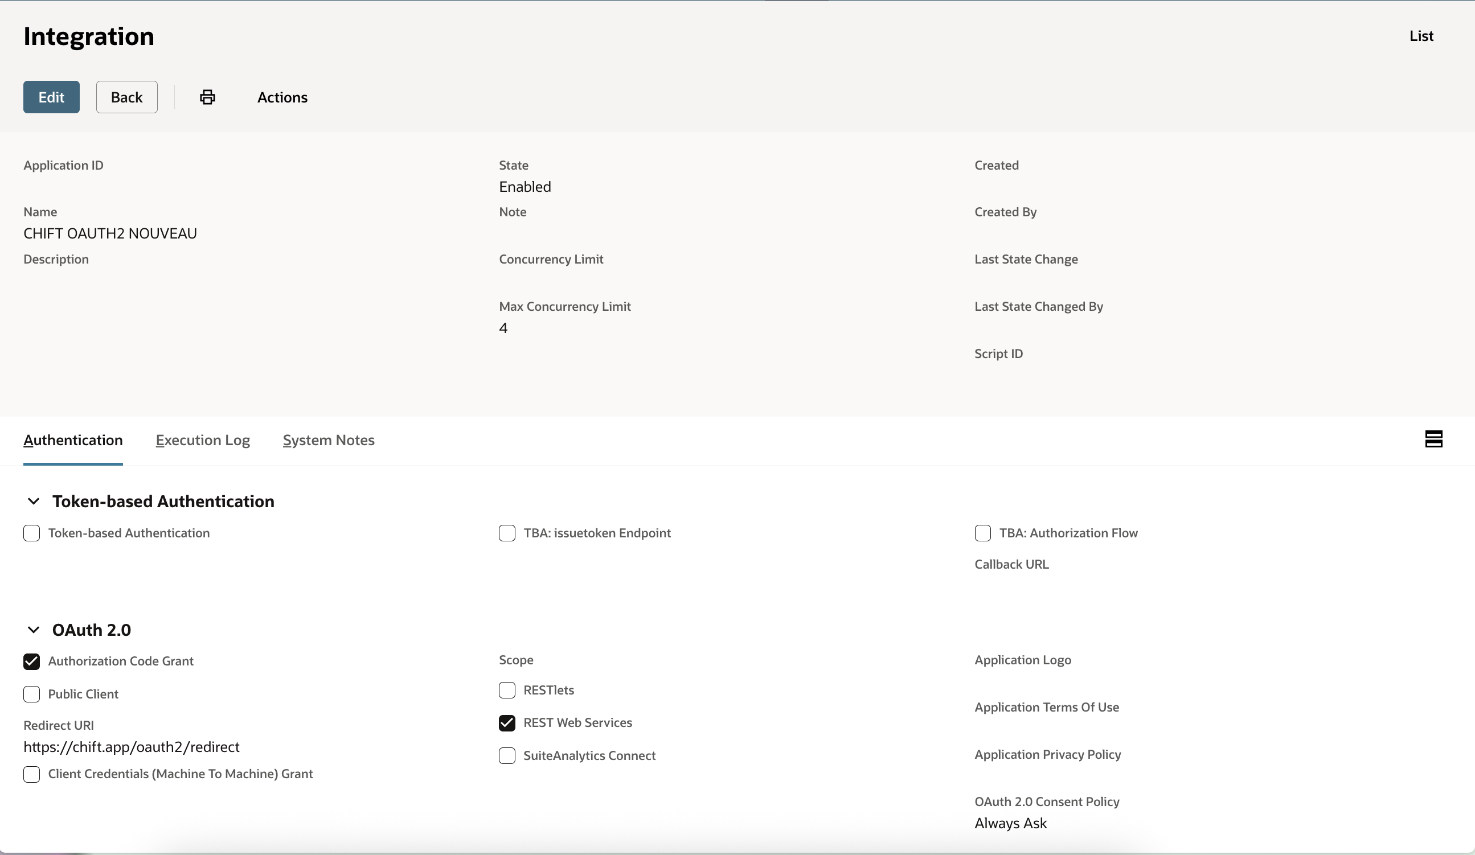Viewport: 1475px width, 855px height.
Task: Check the SuiteAnalytics Connect option
Action: pyautogui.click(x=507, y=755)
